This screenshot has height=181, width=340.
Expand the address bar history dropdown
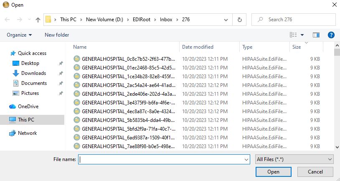click(226, 20)
